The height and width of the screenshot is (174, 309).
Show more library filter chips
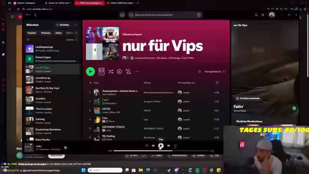point(76,33)
